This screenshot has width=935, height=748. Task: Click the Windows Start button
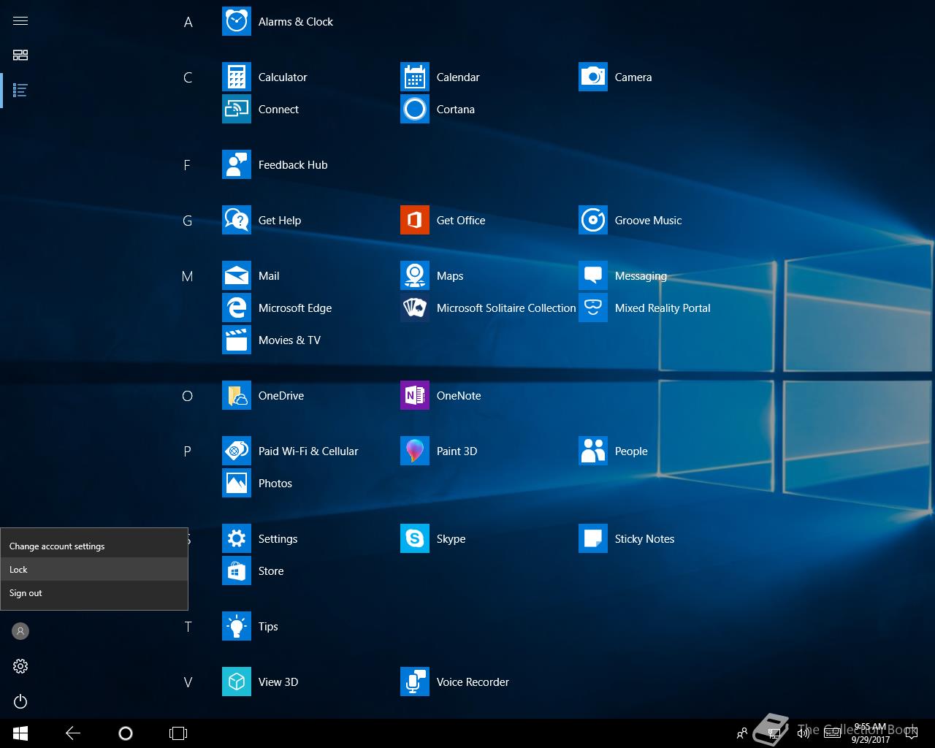click(20, 733)
